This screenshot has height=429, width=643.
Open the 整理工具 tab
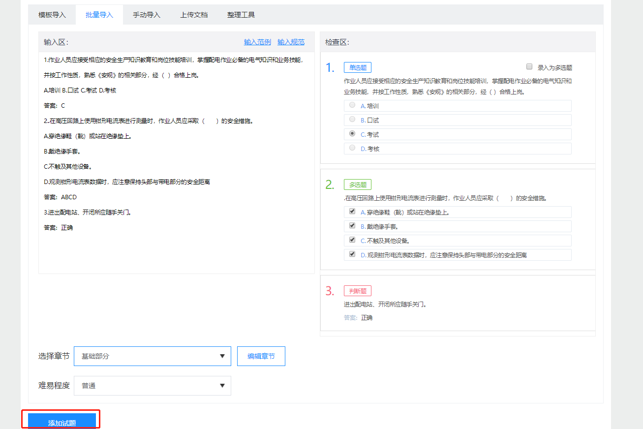(241, 15)
